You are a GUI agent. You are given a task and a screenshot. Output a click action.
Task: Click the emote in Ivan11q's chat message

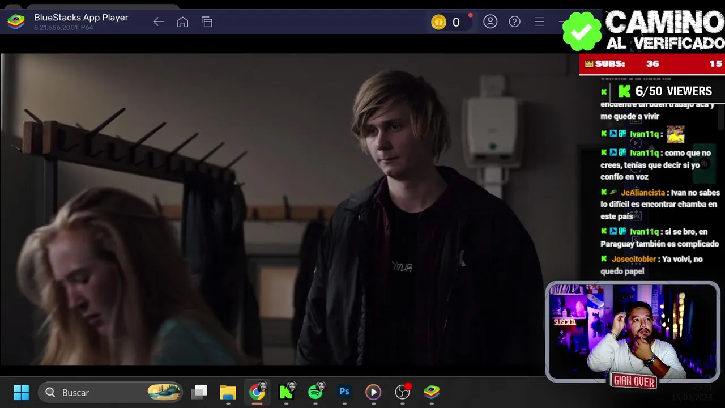point(675,134)
